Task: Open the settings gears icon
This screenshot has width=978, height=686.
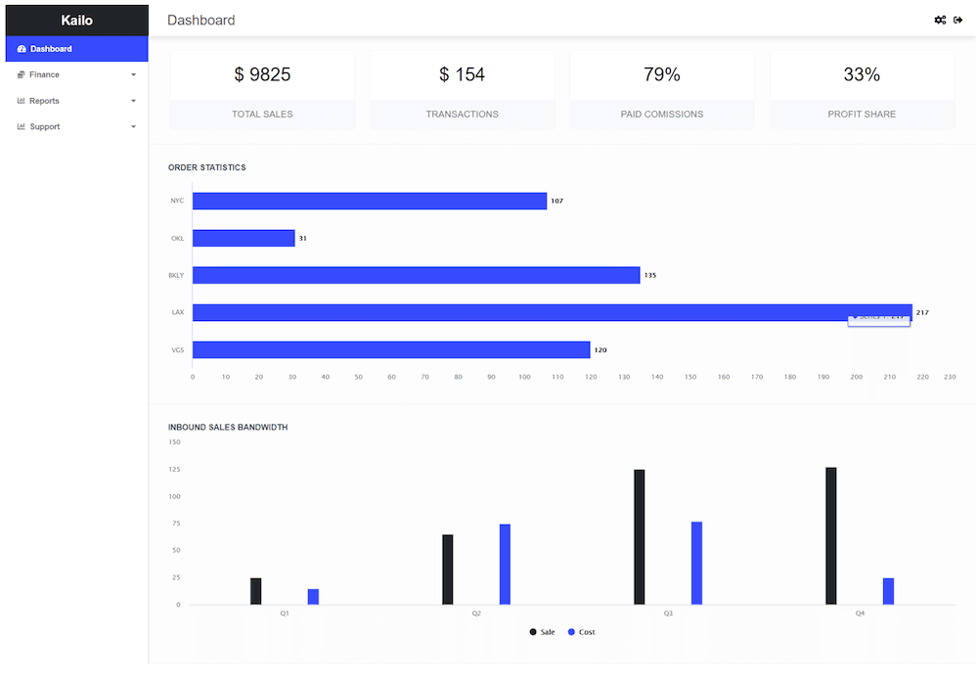Action: [939, 20]
